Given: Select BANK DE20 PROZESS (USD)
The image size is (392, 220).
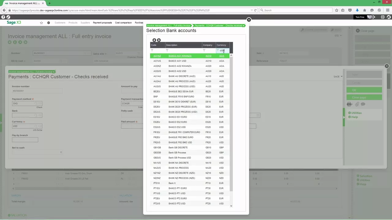Looking at the screenshot, I should click(x=190, y=112).
